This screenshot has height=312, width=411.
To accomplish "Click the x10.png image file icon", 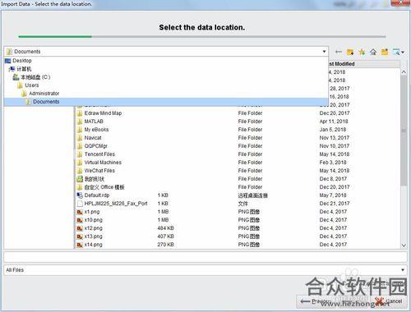I will pos(80,220).
